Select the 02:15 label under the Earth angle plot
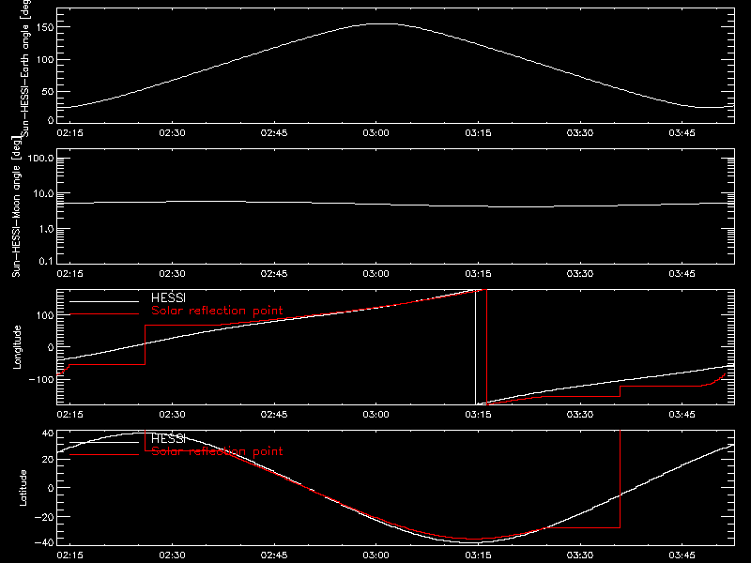Viewport: 751px width, 563px height. tap(69, 132)
